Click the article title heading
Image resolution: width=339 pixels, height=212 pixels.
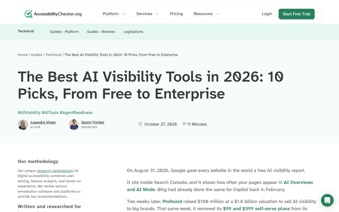[151, 85]
